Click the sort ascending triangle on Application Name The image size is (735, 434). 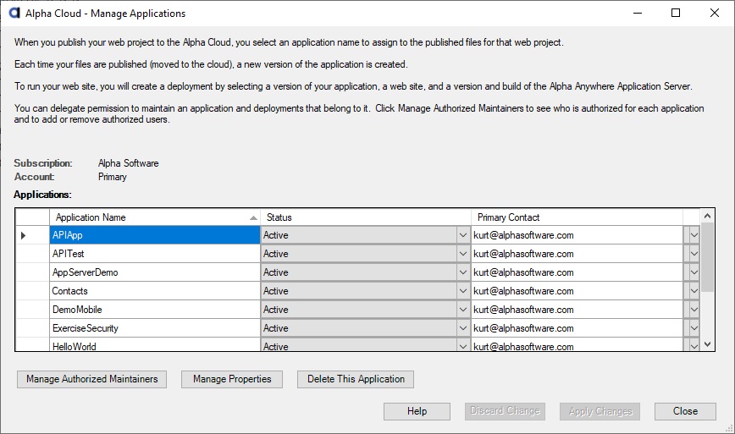pyautogui.click(x=253, y=217)
